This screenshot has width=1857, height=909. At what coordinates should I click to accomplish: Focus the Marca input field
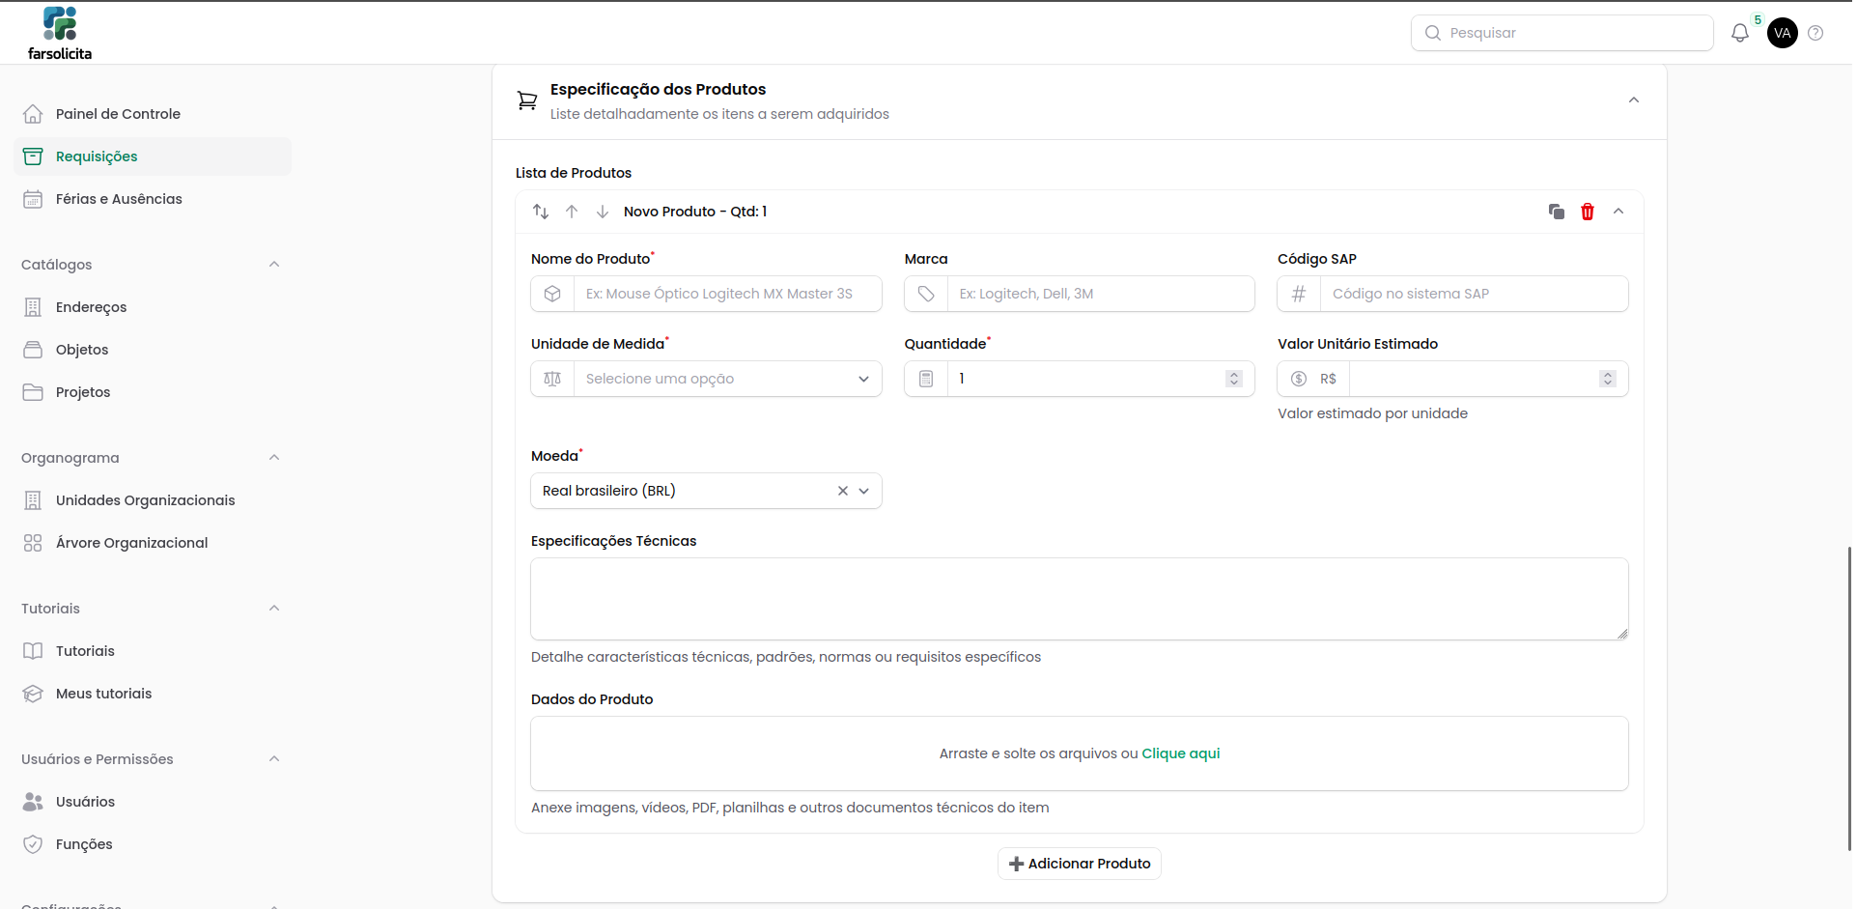click(1079, 294)
